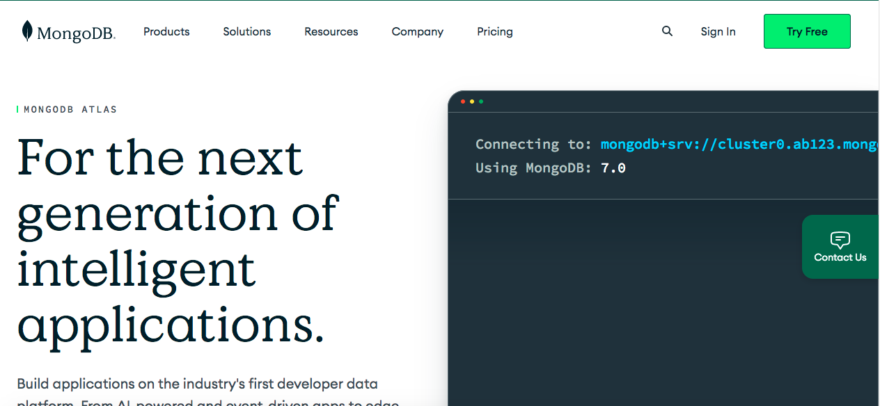Click the MONGODB ATLAS eyebrow label
Image resolution: width=880 pixels, height=406 pixels.
coord(70,109)
